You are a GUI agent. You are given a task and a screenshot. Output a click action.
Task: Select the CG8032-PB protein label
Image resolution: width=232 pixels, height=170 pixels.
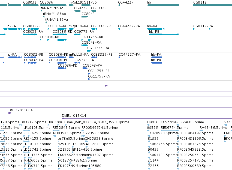tap(34, 55)
